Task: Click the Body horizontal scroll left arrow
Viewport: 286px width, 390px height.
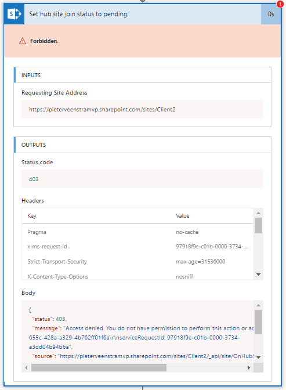Action: 26,367
